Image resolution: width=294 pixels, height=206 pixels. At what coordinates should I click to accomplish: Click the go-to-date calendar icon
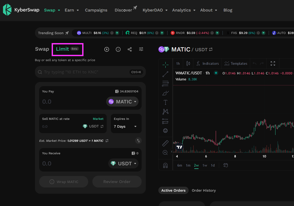pos(226,165)
